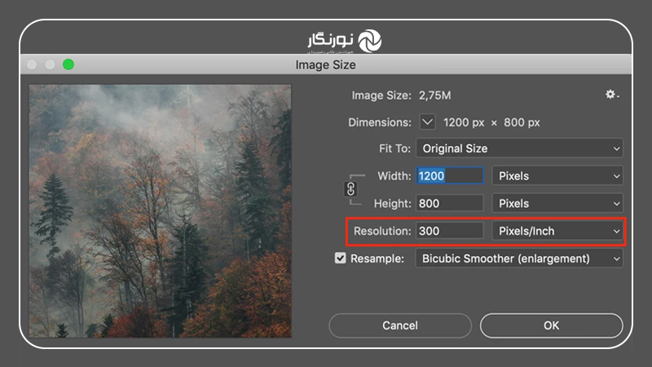Image resolution: width=652 pixels, height=367 pixels.
Task: Click in the Height field
Action: coord(449,203)
